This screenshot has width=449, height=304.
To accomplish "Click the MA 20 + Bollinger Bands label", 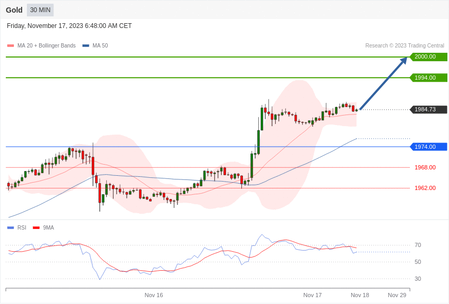I will tap(46, 45).
